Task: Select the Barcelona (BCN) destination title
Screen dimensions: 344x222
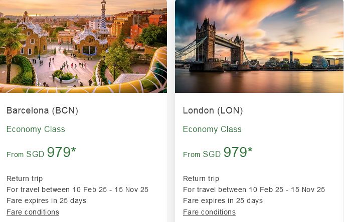Action: tap(42, 110)
